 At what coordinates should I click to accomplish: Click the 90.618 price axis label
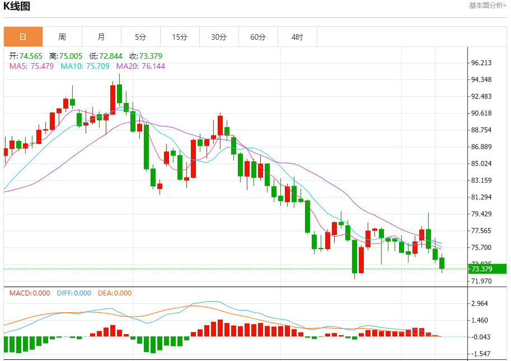pos(481,113)
